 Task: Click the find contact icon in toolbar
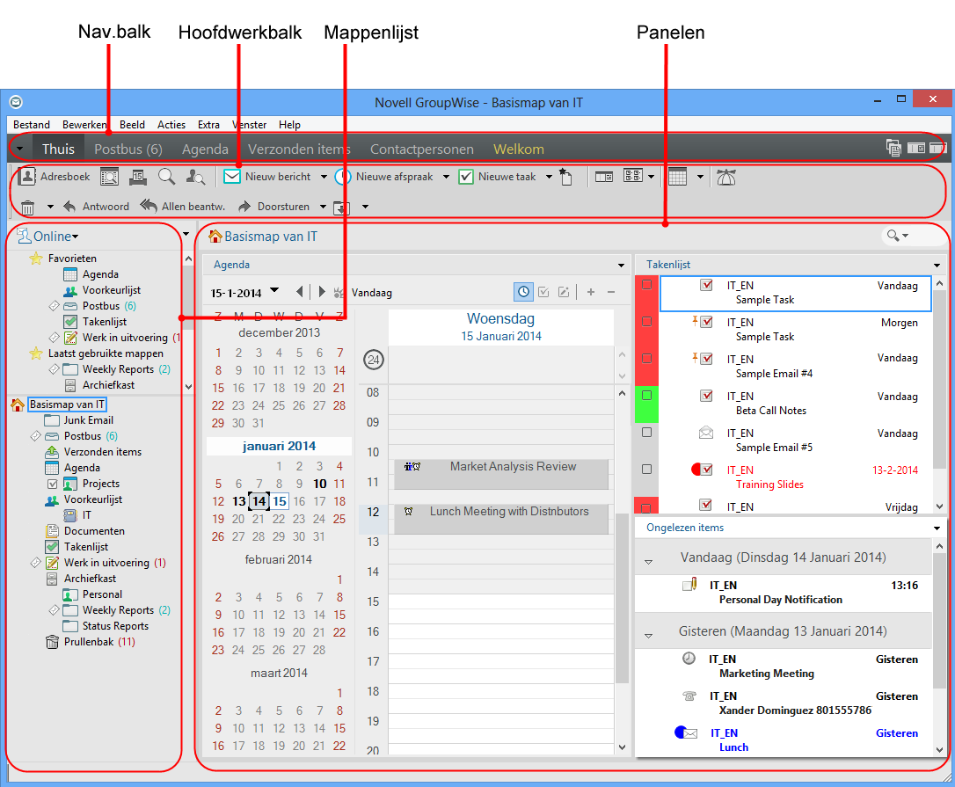pos(195,177)
